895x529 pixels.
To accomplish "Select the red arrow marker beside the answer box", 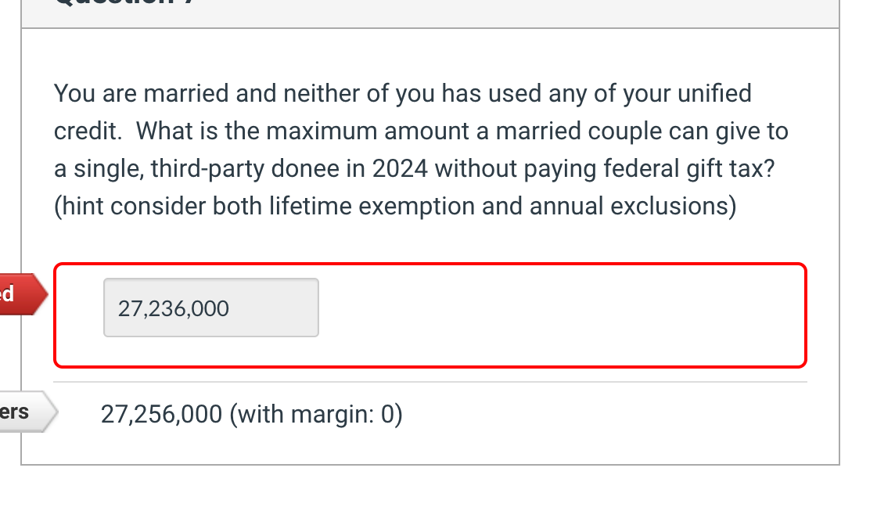I will pos(17,294).
